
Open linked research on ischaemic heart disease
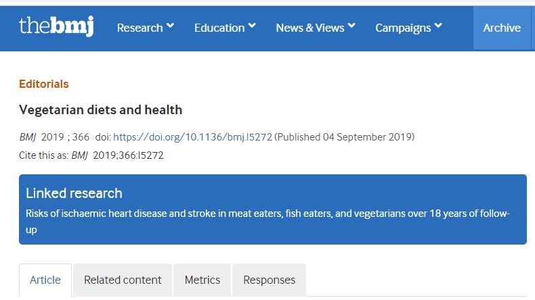pos(267,222)
